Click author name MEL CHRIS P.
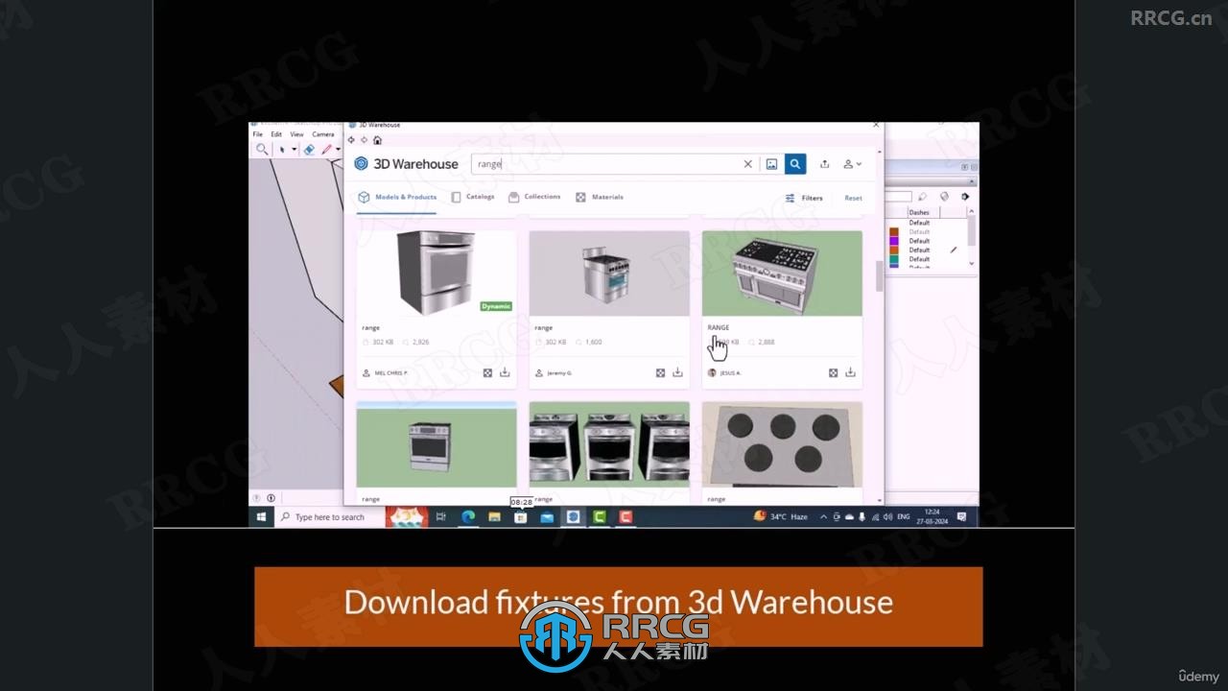Image resolution: width=1228 pixels, height=691 pixels. tap(390, 372)
